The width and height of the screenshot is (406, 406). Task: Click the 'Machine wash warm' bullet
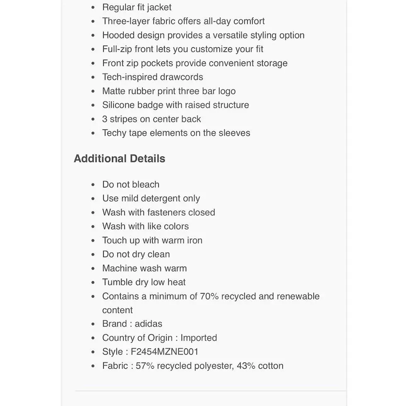144,268
